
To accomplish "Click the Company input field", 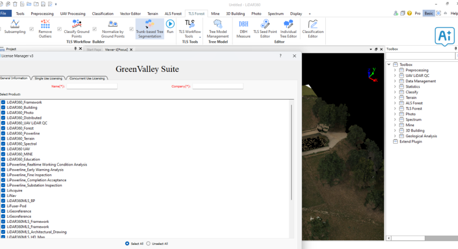I will click(217, 86).
